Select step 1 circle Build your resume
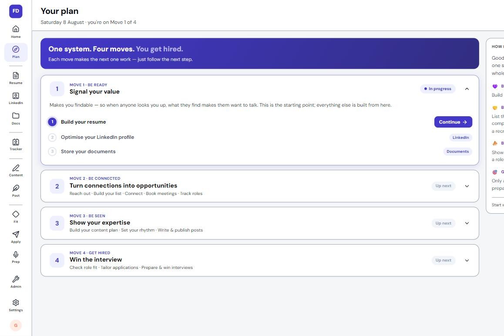The image size is (504, 336). click(x=52, y=122)
